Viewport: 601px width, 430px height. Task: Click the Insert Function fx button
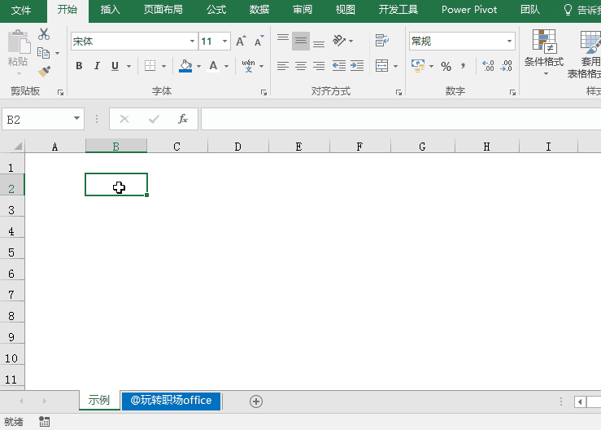click(x=183, y=120)
